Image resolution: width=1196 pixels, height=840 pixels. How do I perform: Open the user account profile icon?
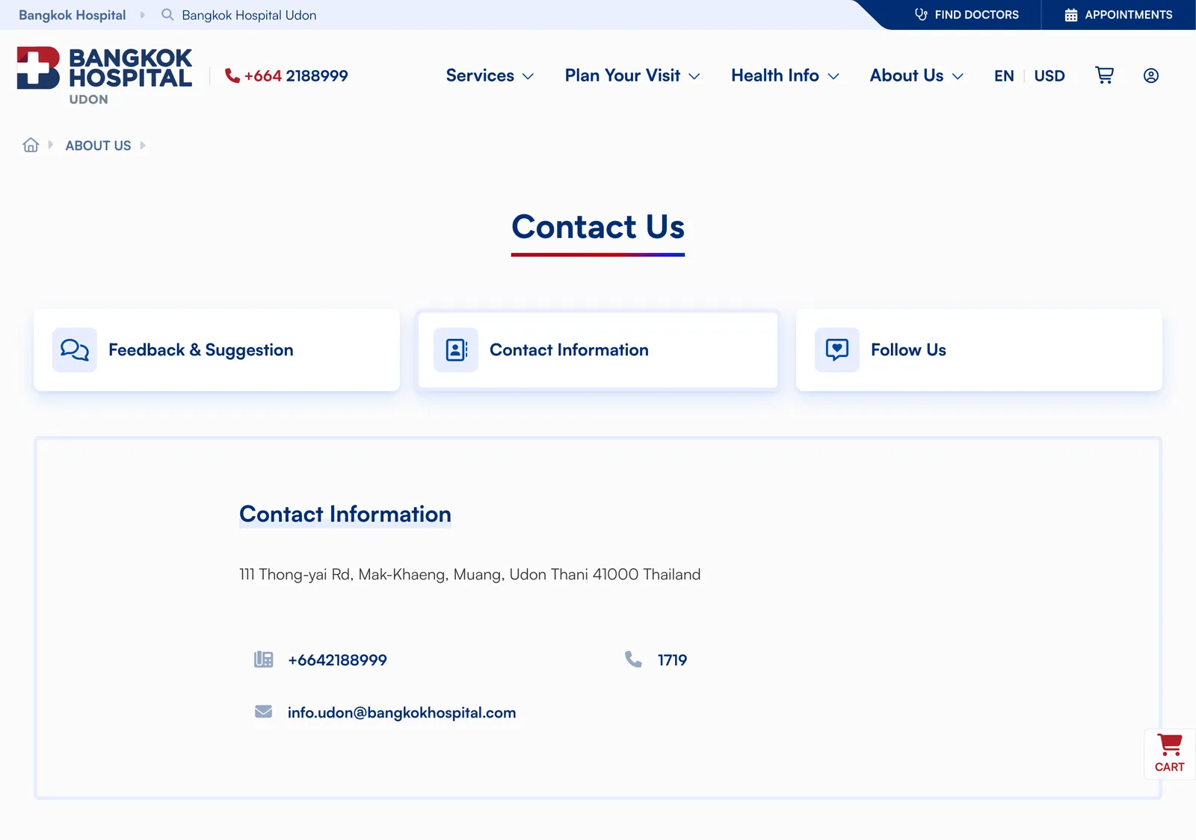coord(1151,75)
